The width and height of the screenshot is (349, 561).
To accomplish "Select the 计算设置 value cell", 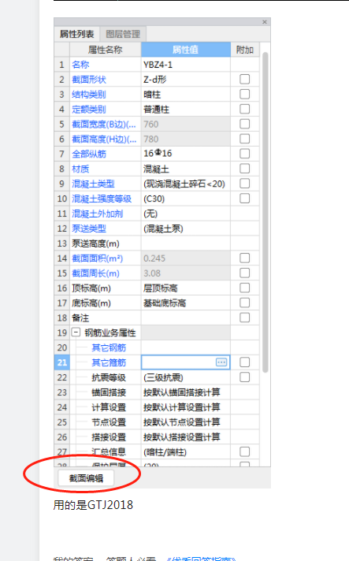I will (186, 407).
